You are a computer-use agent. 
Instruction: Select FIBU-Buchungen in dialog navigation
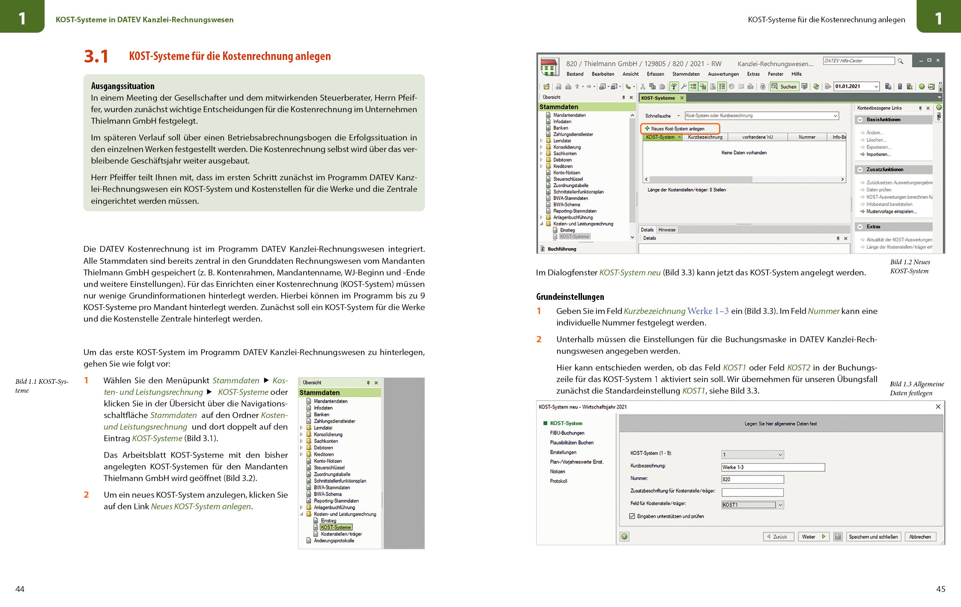click(567, 433)
